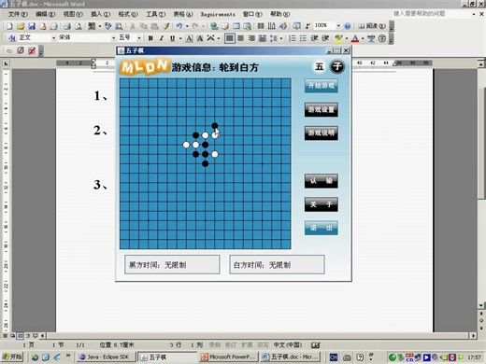Open the Zoom 100% dropdown
Viewport: 486px width, 364px height.
pyautogui.click(x=338, y=26)
